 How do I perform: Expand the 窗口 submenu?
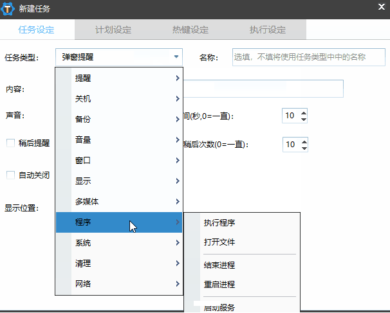(x=119, y=161)
